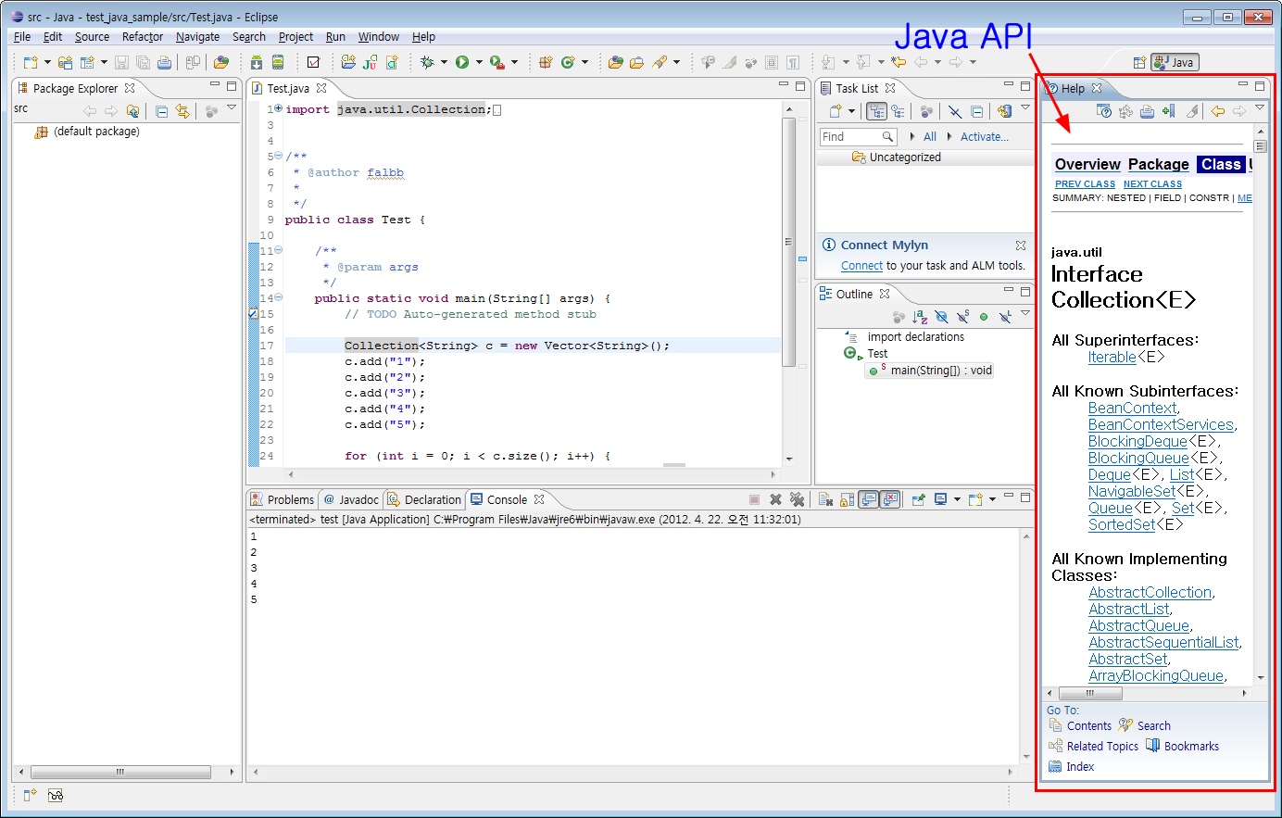Open the Android Virtual Device Manager icon
This screenshot has width=1282, height=818.
coord(278,62)
